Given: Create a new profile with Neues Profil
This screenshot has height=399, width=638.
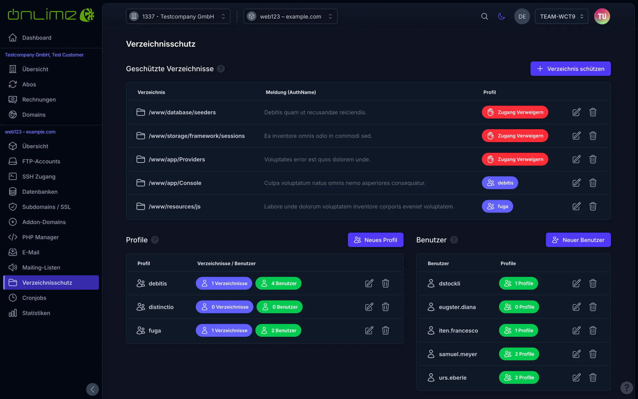Looking at the screenshot, I should pyautogui.click(x=375, y=240).
